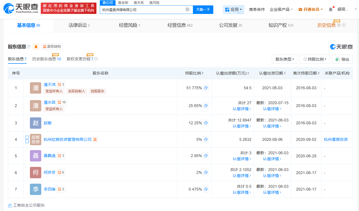Open the 持股比例 filter dropdown

pos(314,59)
